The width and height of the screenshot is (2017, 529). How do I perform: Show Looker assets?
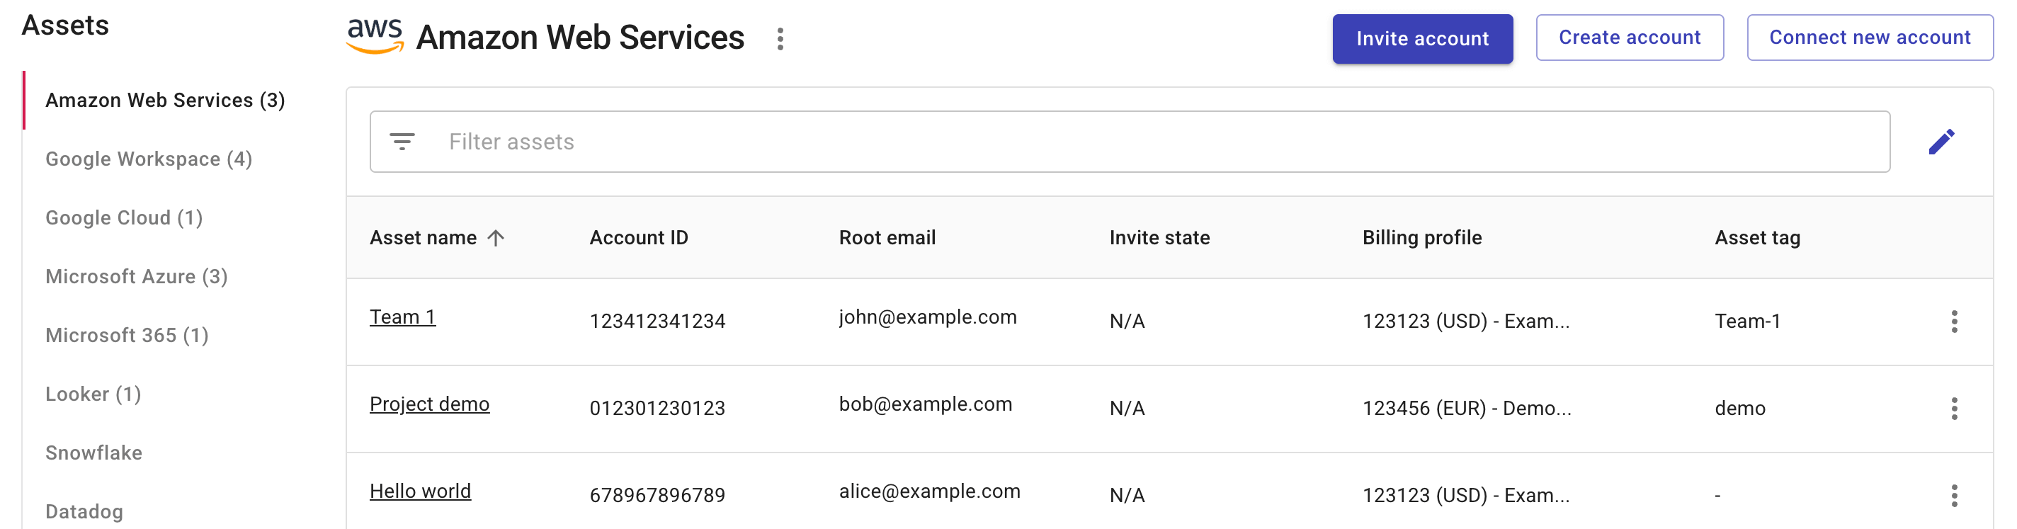point(92,394)
